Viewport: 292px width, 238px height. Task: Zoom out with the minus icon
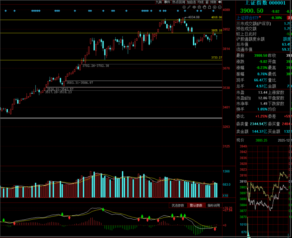(x=220, y=7)
